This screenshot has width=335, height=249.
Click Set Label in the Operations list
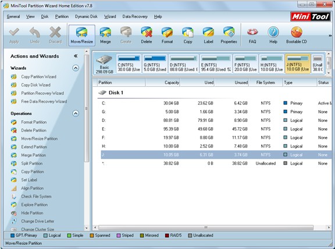pyautogui.click(x=29, y=180)
